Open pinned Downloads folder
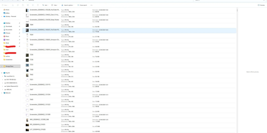 (8, 27)
